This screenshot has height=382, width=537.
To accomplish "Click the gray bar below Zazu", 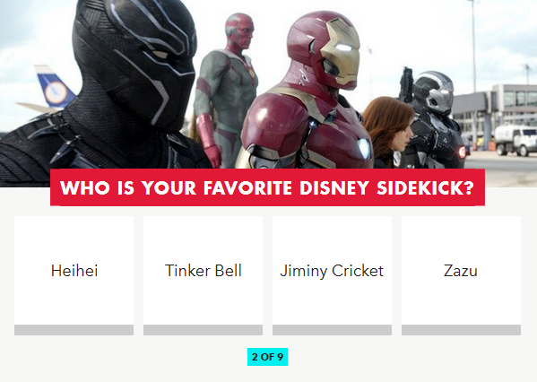I will pyautogui.click(x=461, y=330).
